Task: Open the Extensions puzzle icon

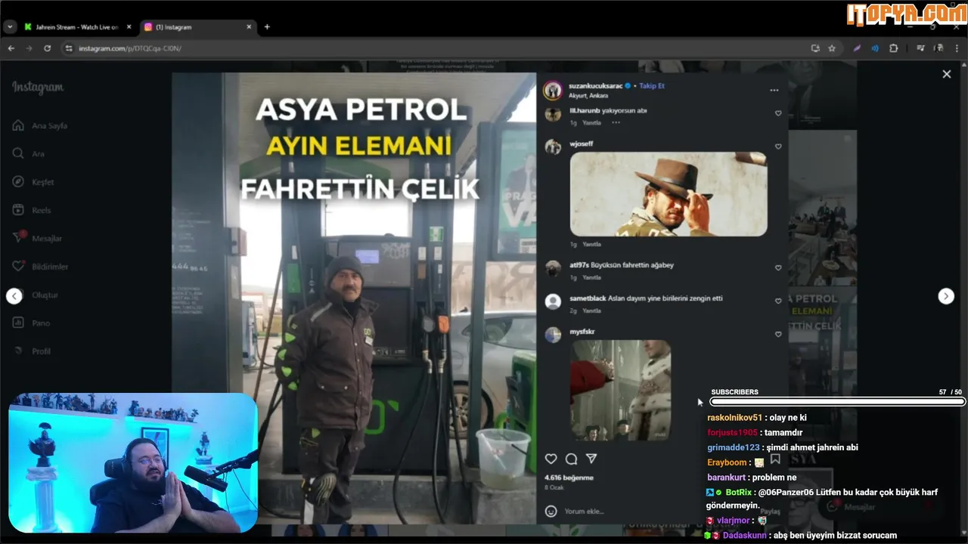Action: pyautogui.click(x=893, y=48)
